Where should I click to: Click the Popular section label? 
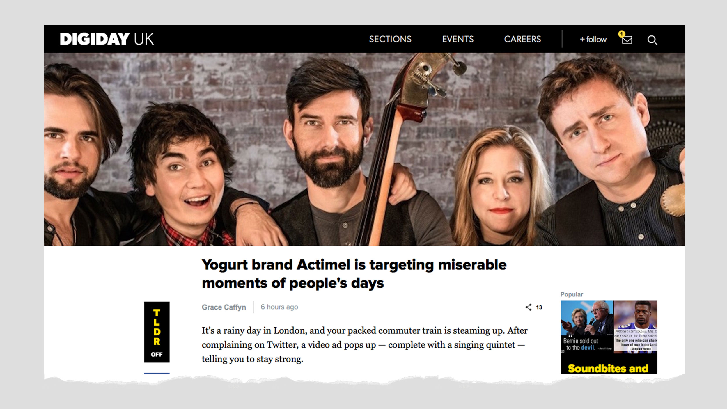click(x=572, y=294)
